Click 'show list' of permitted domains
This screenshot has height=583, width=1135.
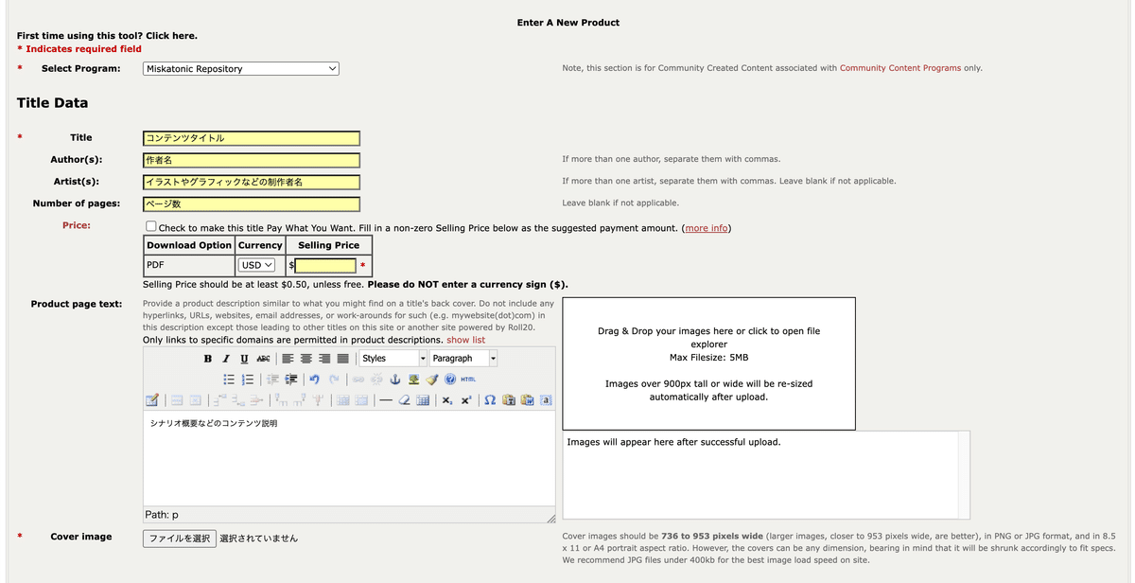[465, 340]
